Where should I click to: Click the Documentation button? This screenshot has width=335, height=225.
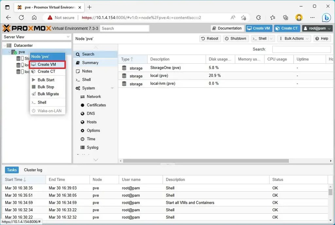click(227, 28)
